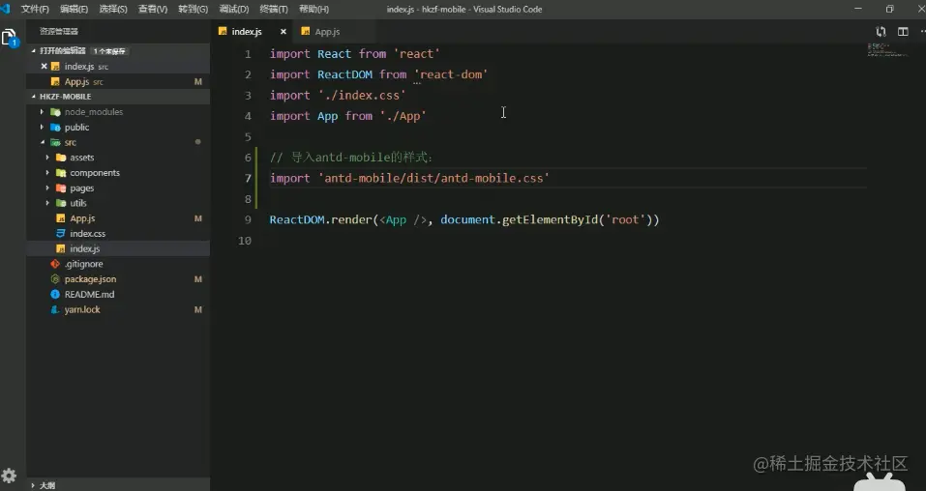Select App.js in open editors list
Image resolution: width=926 pixels, height=491 pixels.
(118, 81)
